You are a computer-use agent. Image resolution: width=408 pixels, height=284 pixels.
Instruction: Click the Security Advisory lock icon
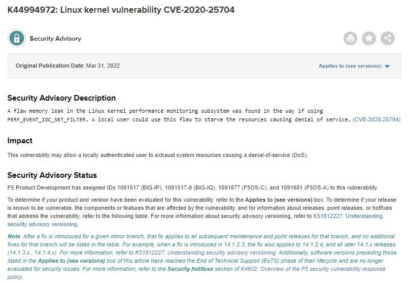tap(17, 38)
